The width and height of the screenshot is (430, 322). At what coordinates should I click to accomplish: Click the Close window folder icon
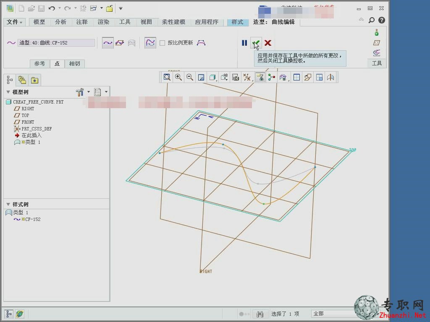point(110,8)
